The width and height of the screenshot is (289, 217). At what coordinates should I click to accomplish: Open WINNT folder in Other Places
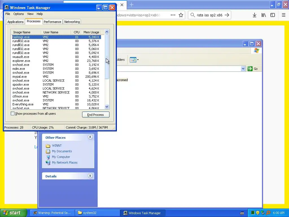[x=56, y=146]
